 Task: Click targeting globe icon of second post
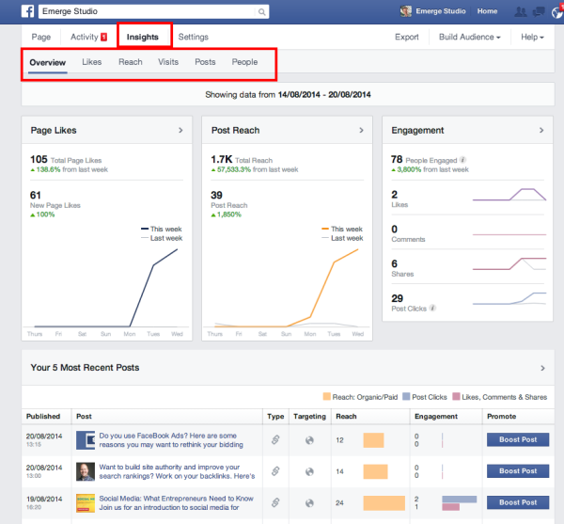point(307,470)
